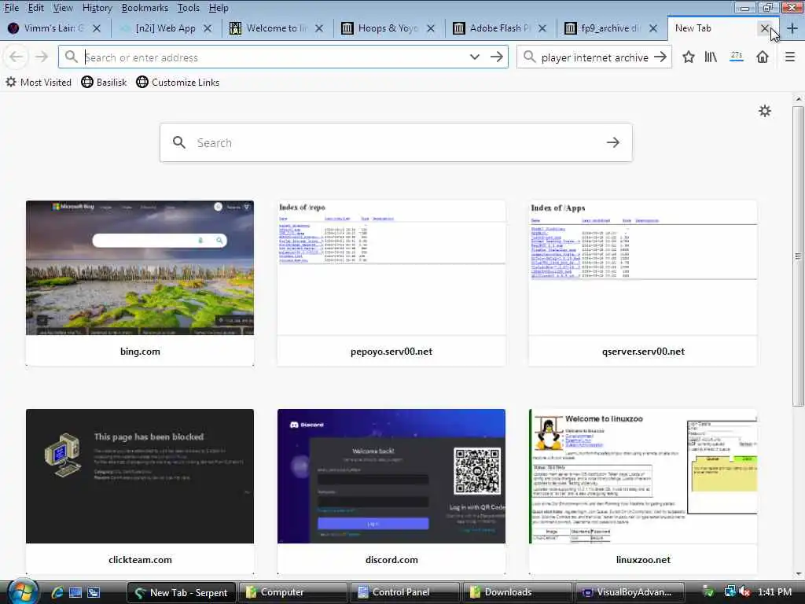This screenshot has width=805, height=604.
Task: Close the Vimm's Lair tab
Action: coord(97,28)
